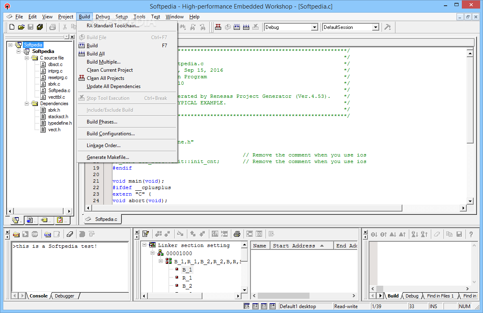Select Generate Makefile... menu entry
The image size is (483, 313).
coord(127,157)
